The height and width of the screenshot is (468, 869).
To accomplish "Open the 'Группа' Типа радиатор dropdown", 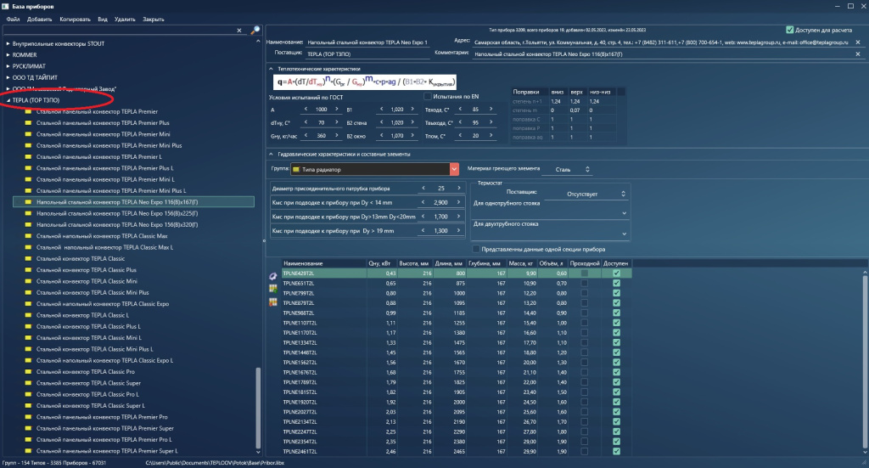I will point(455,170).
